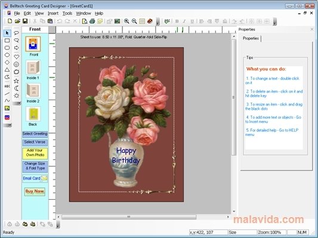Click the horizontal scrollbar under canvas
The width and height of the screenshot is (318, 238).
point(129,217)
